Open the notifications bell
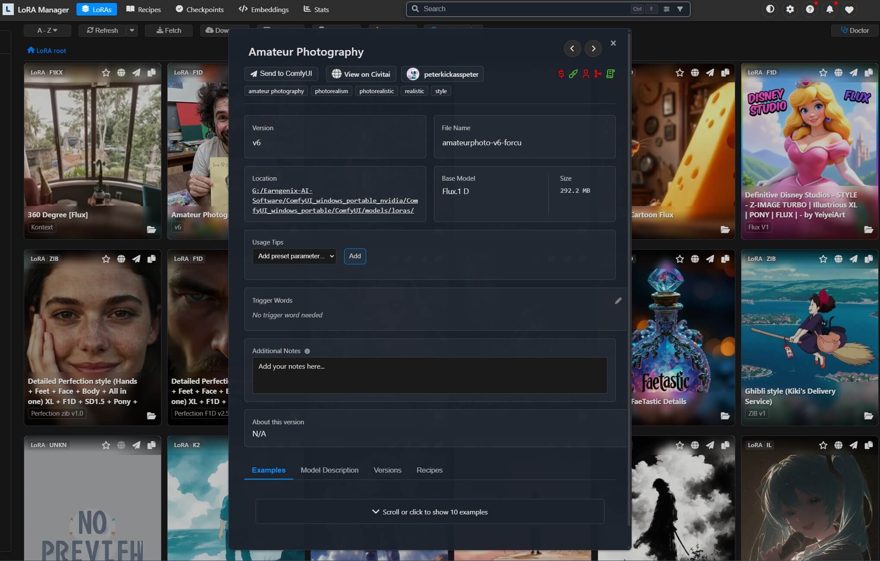Screen dimensions: 880x561 tap(829, 9)
